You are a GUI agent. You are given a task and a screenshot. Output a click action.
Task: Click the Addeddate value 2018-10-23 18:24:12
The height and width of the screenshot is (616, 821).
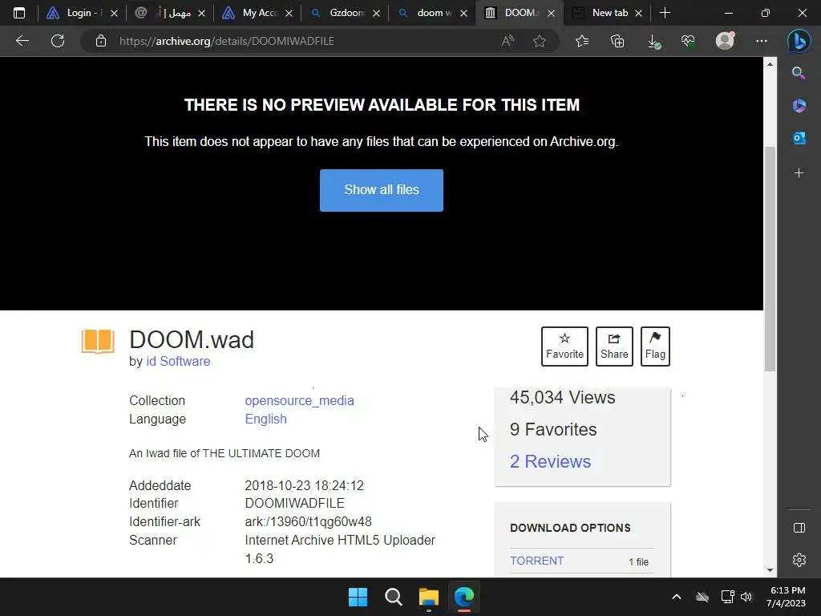pyautogui.click(x=304, y=485)
